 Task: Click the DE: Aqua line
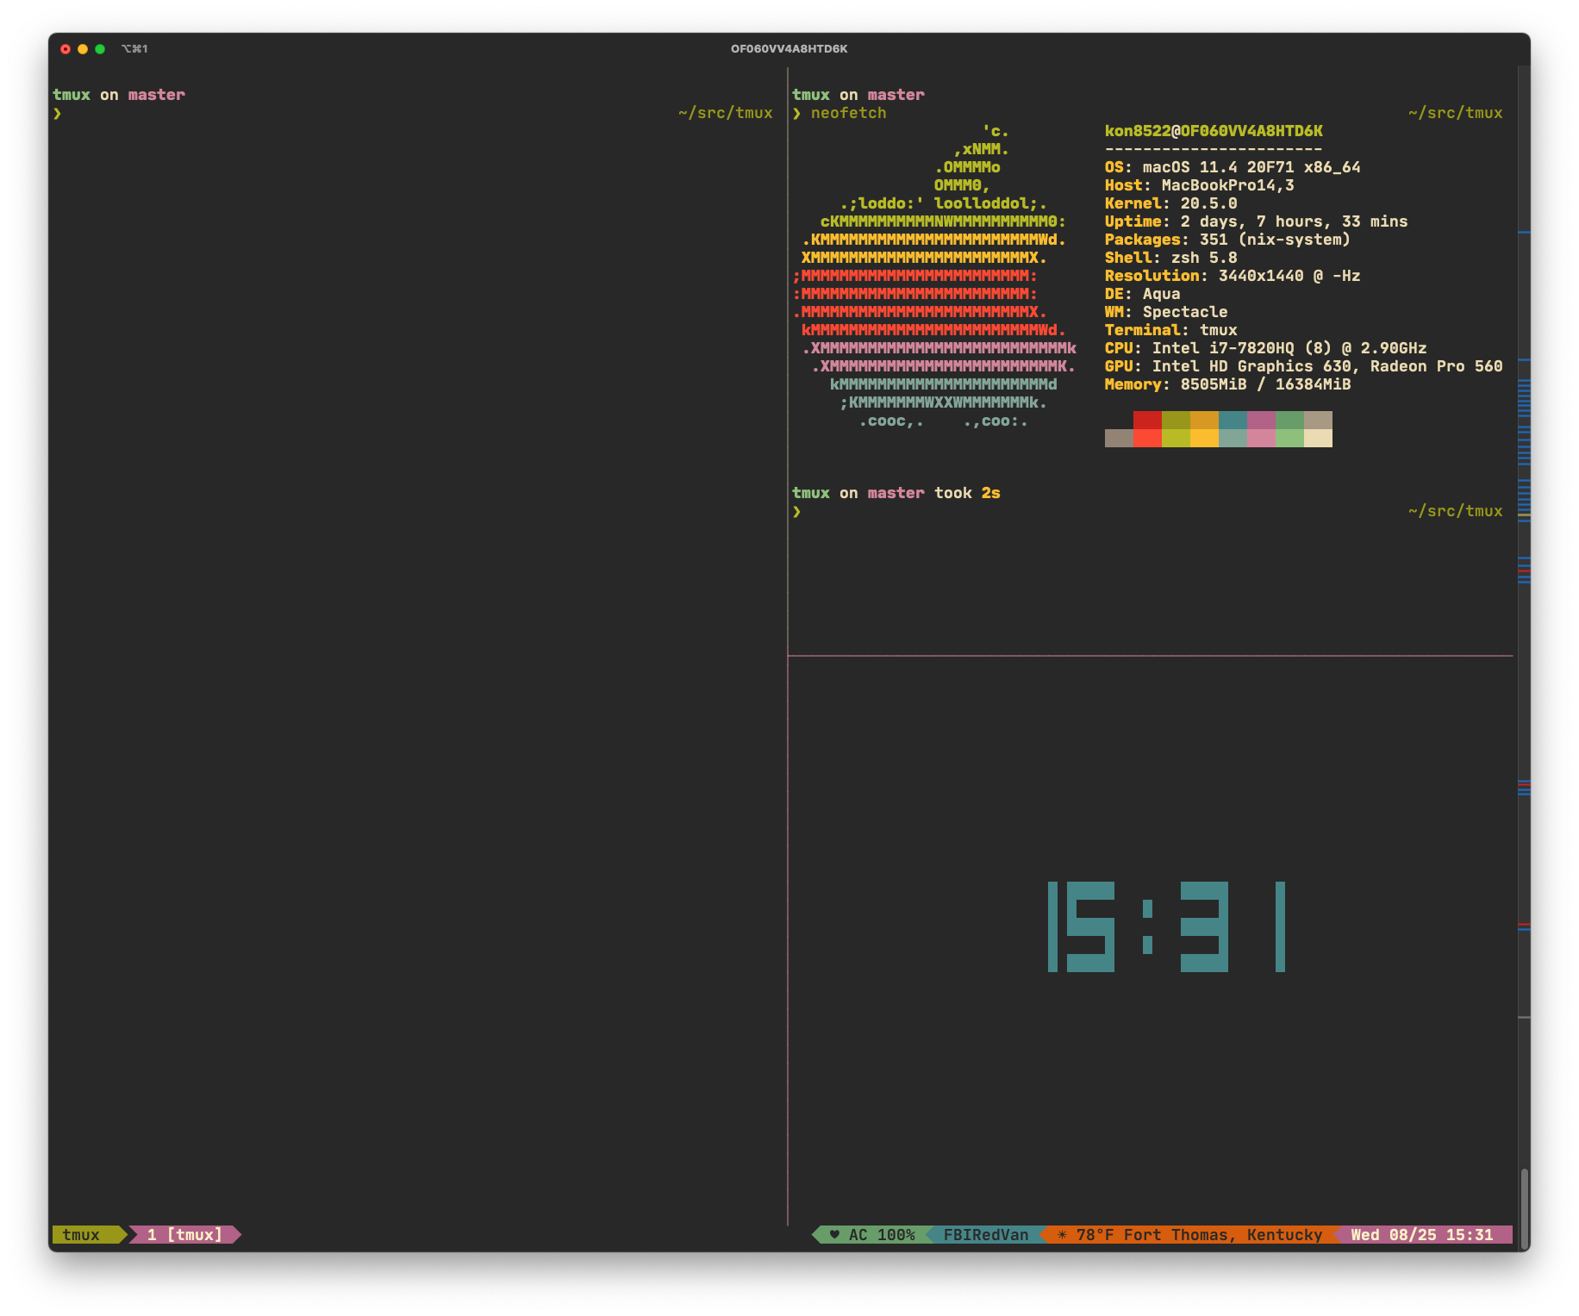(1142, 294)
